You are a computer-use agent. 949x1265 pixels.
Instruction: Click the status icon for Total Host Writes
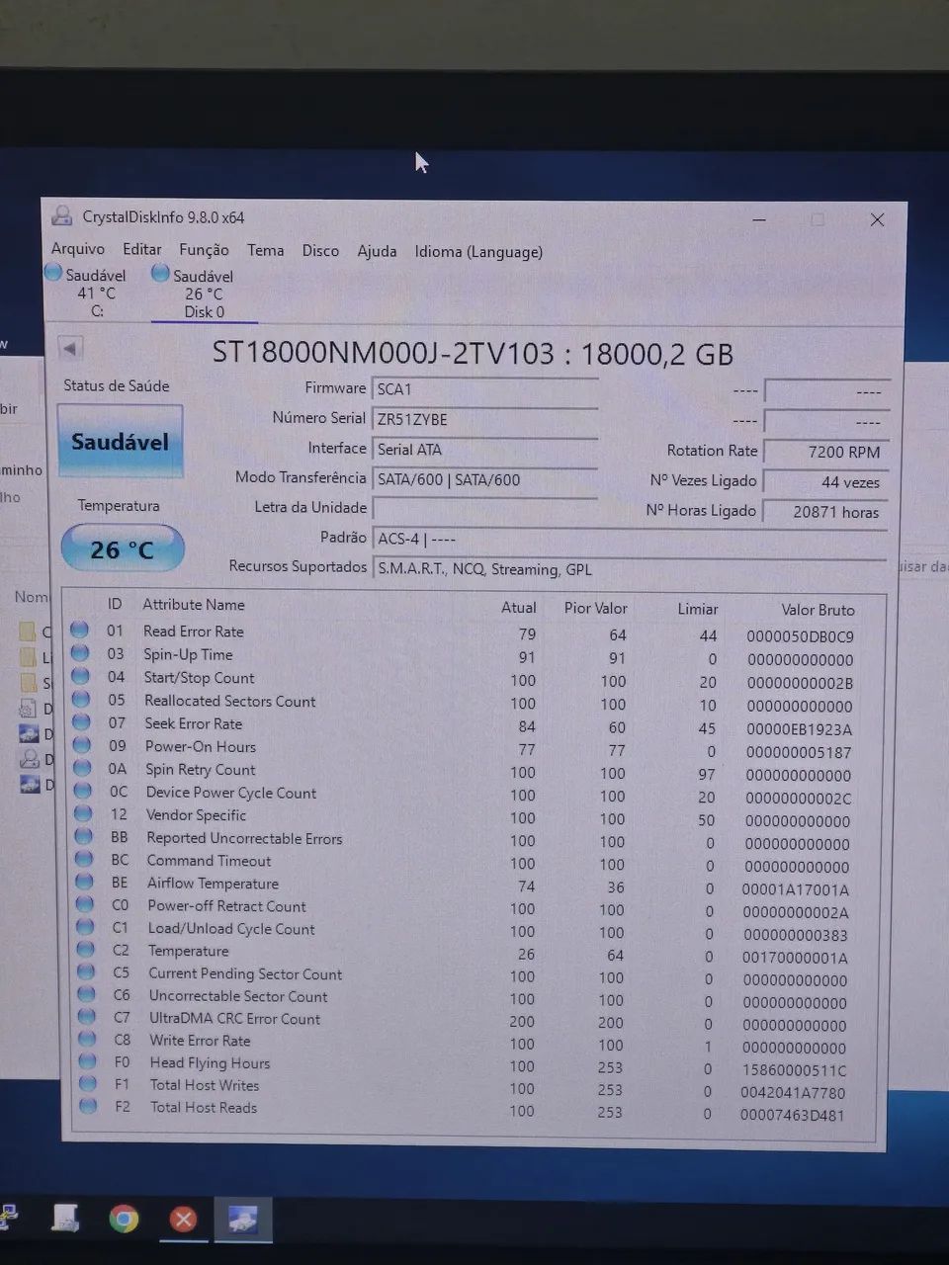[x=88, y=1083]
